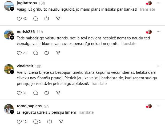Screen dimensions: 165x127
Task: Like vinairseit's comment
Action: pos(19,93)
